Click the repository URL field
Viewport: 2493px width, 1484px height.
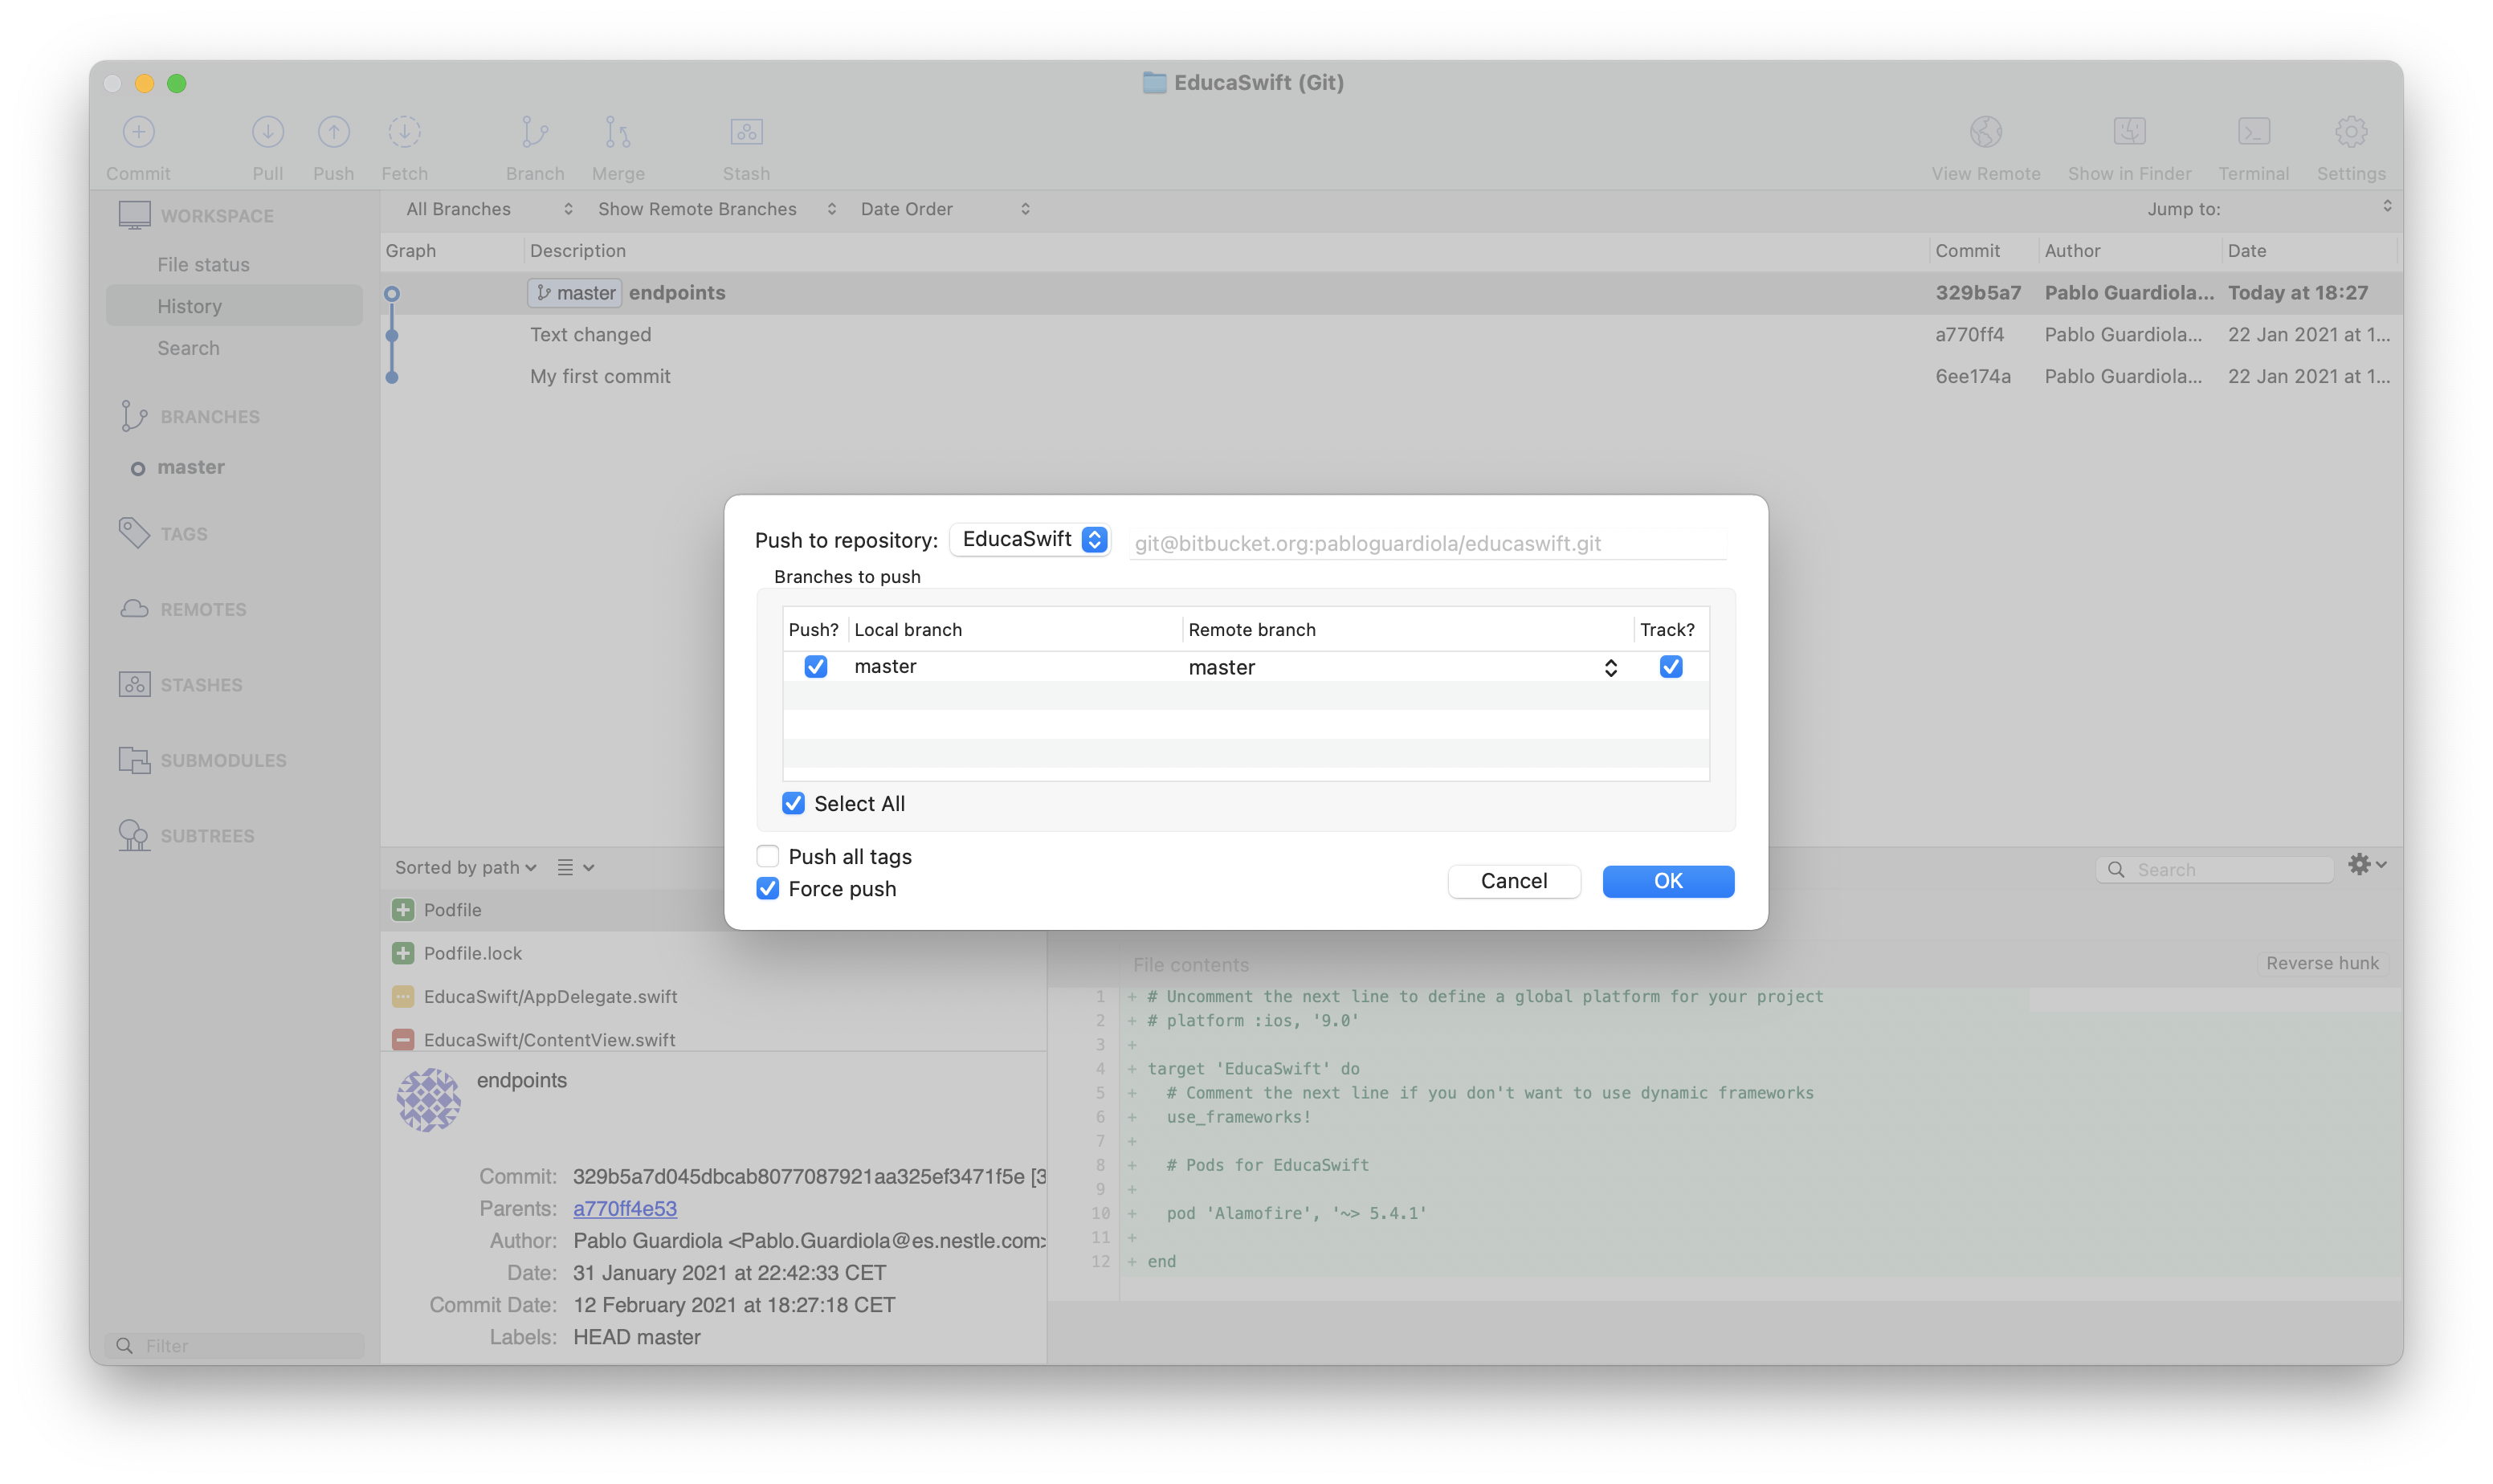tap(1427, 543)
